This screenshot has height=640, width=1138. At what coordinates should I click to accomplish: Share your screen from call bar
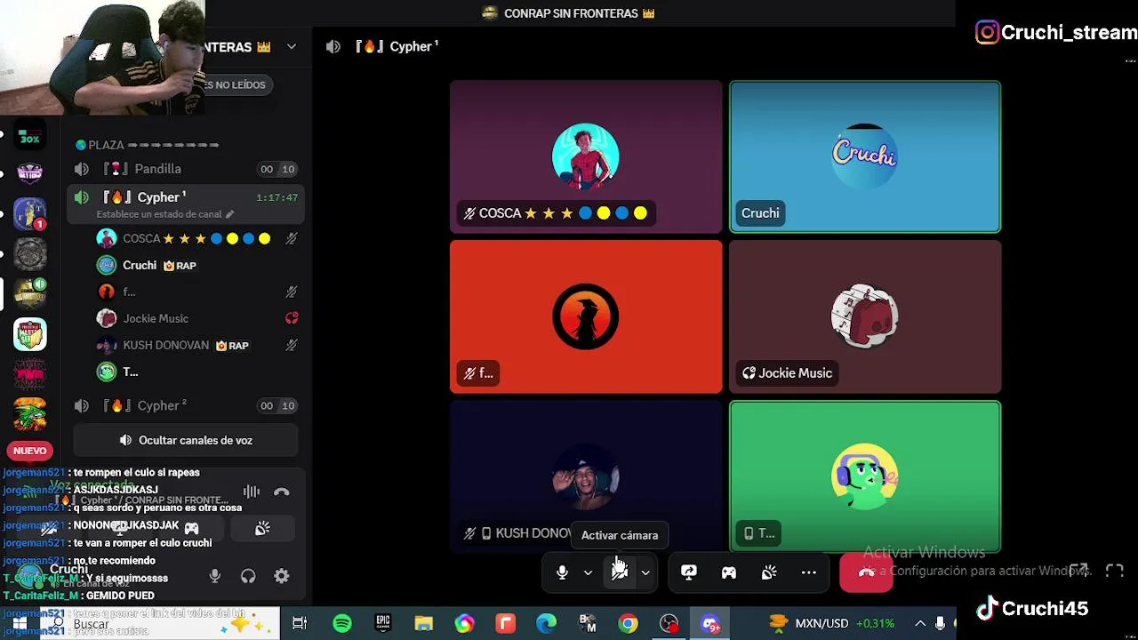[688, 573]
